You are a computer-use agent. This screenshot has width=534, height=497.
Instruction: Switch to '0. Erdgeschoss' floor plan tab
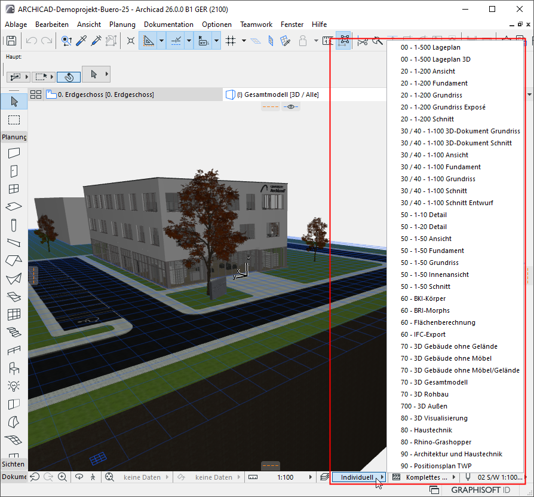[105, 94]
